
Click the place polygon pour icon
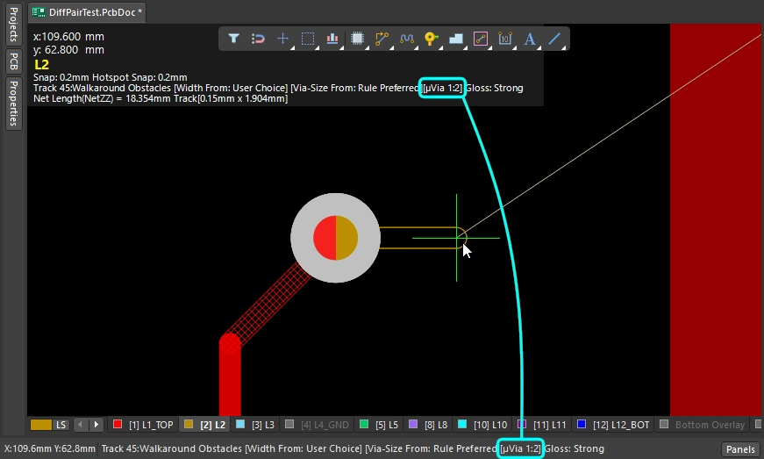(x=455, y=39)
